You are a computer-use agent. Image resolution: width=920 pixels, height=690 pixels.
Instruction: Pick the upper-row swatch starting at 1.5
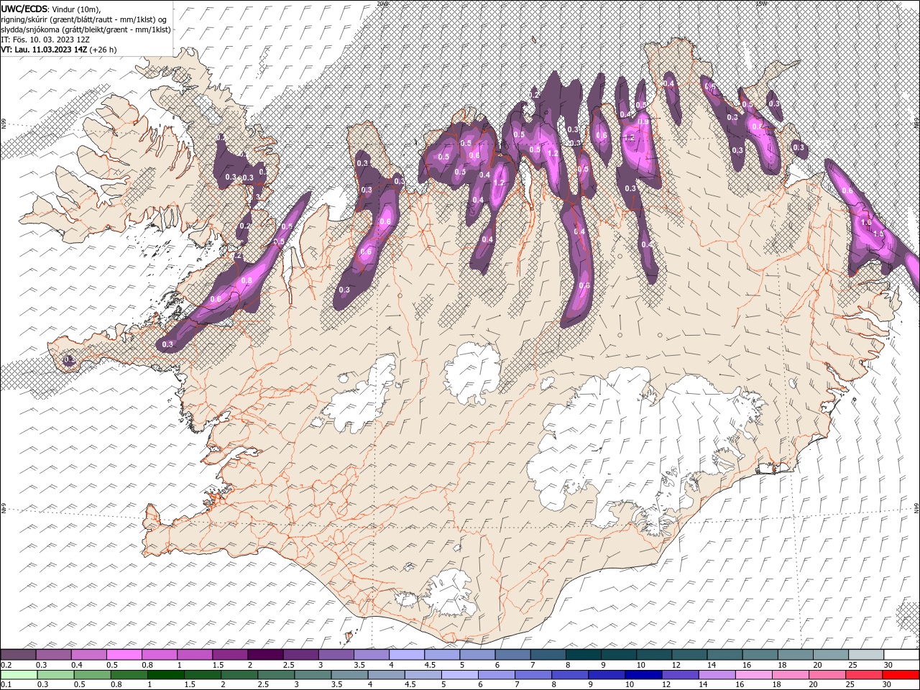229,655
